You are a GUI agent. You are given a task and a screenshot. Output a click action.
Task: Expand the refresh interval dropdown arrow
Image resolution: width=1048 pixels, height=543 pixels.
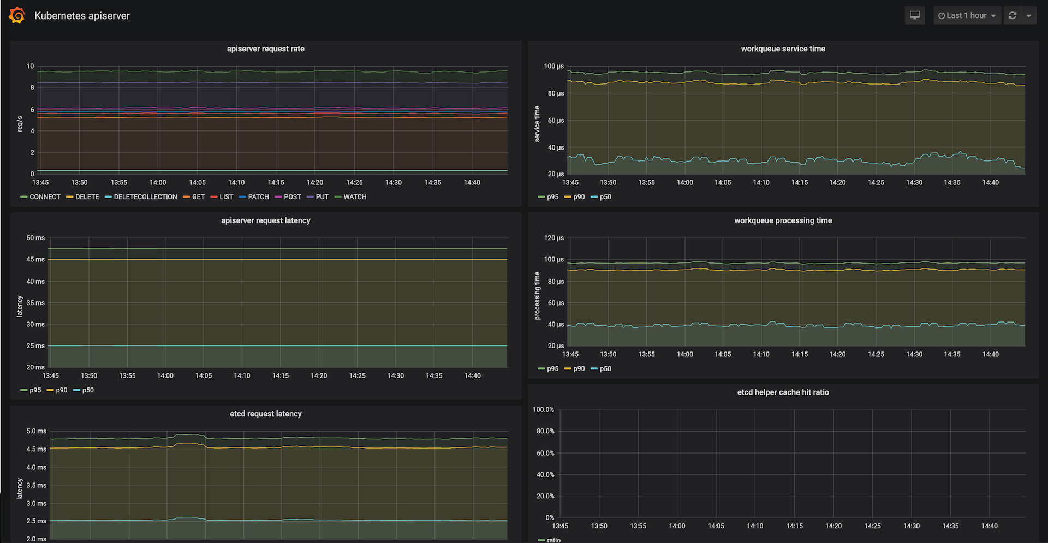(1029, 15)
